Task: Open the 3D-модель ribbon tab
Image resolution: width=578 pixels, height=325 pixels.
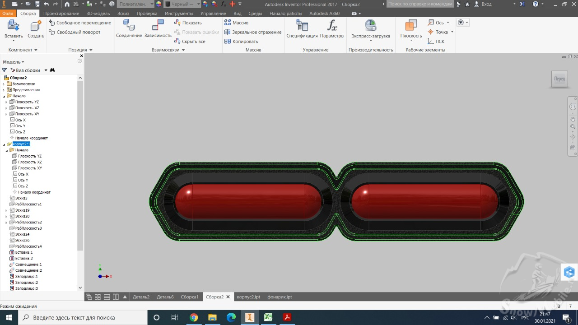Action: [x=98, y=14]
